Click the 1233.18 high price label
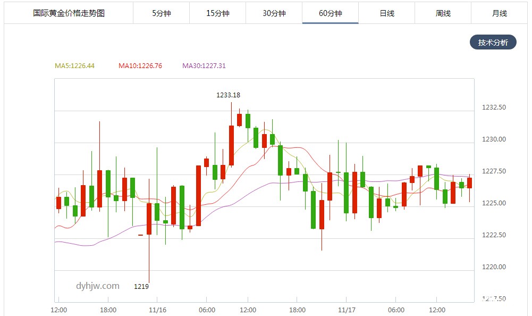 coord(228,95)
